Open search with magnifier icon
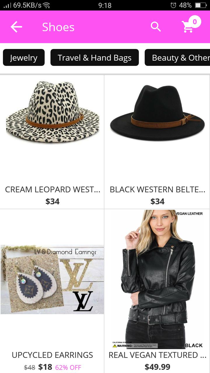The width and height of the screenshot is (210, 373). coord(156,27)
